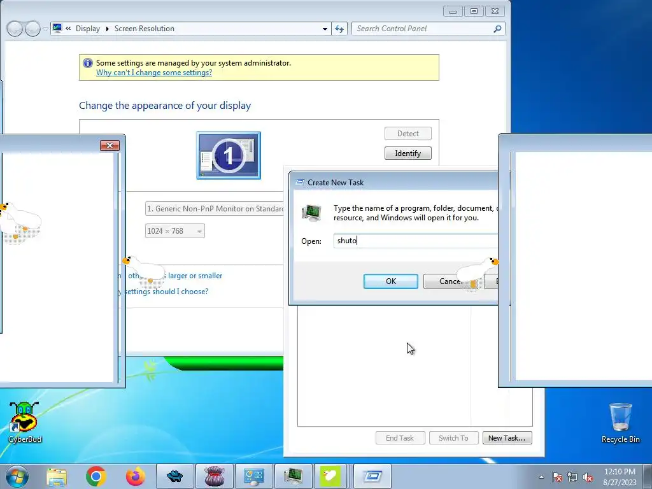Open File Explorer from the taskbar
Image resolution: width=652 pixels, height=489 pixels.
57,476
